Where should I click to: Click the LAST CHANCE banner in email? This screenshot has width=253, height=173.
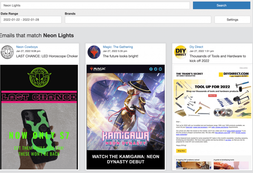pyautogui.click(x=39, y=97)
